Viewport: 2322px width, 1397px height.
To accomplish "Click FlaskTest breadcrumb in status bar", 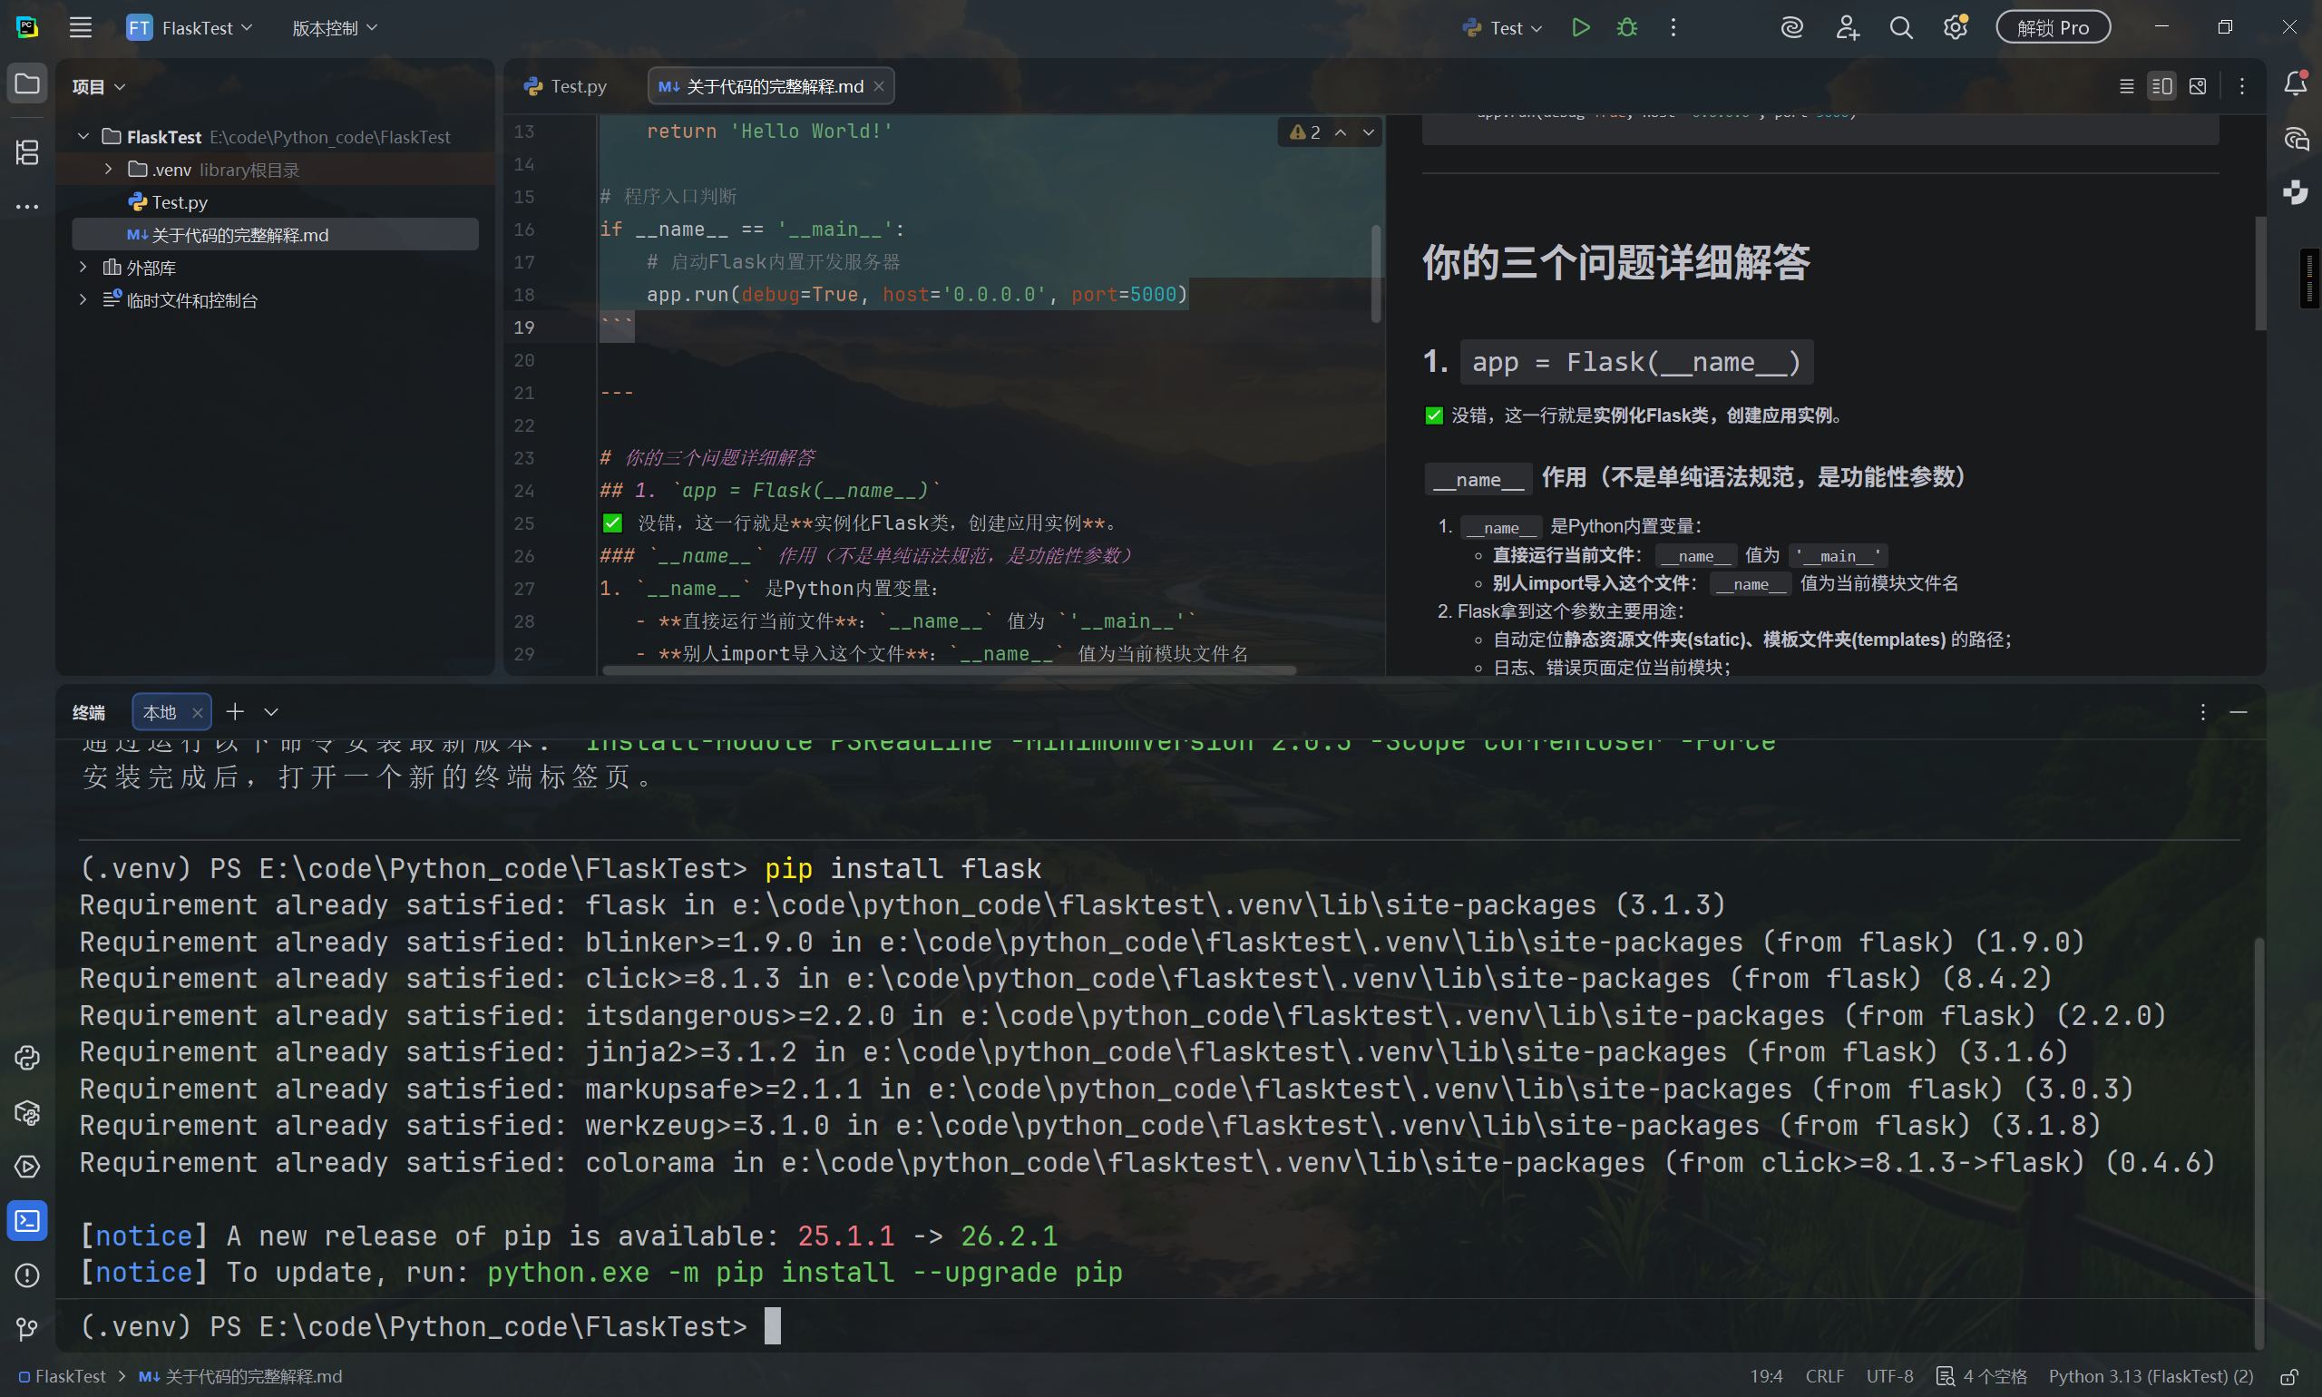I will click(62, 1376).
